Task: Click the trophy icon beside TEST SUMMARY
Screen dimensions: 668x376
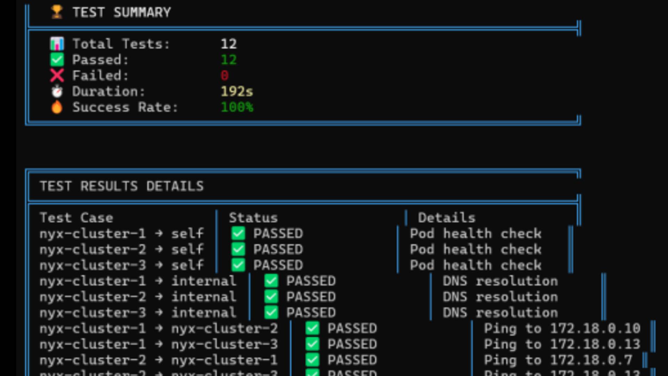Action: 57,12
